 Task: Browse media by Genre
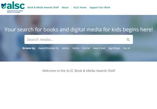pos(76,48)
